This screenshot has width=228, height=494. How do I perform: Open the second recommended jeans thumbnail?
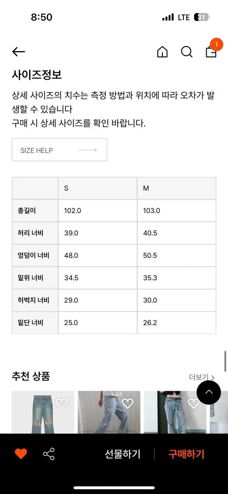click(109, 412)
